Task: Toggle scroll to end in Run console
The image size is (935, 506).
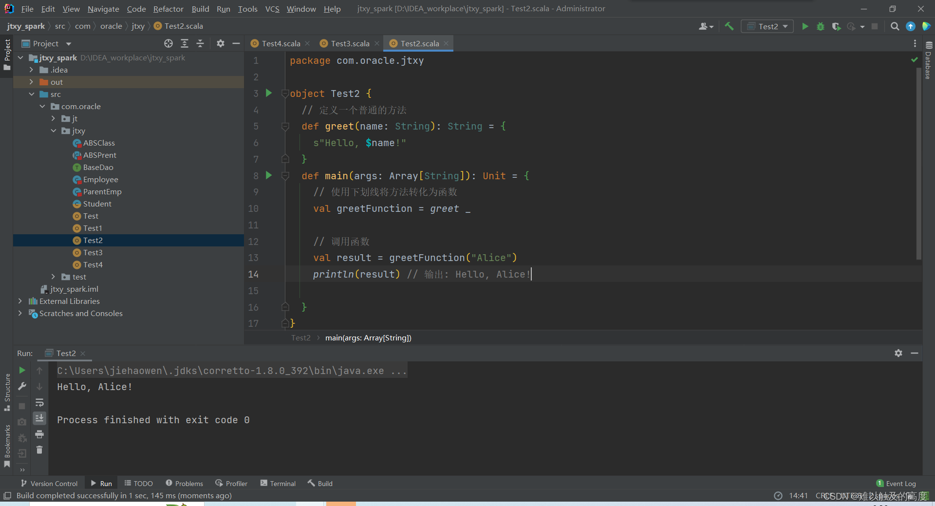Action: [39, 418]
